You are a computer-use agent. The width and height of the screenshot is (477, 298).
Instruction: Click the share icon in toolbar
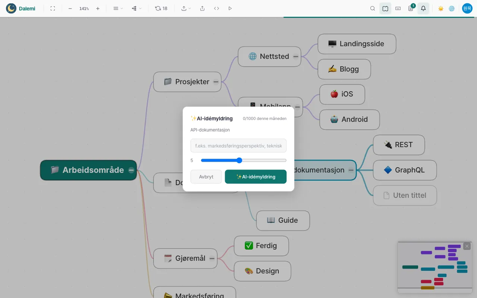pyautogui.click(x=202, y=8)
